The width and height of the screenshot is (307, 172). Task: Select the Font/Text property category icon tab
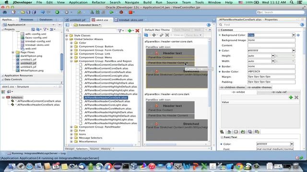coord(222,132)
